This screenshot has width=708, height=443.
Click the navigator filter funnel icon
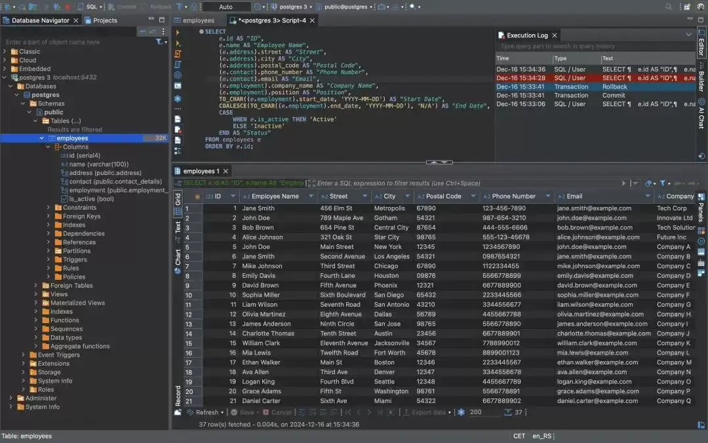coord(159,42)
